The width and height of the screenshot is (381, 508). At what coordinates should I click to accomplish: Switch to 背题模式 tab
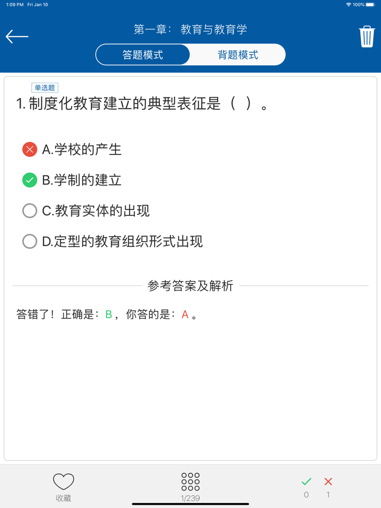click(237, 54)
